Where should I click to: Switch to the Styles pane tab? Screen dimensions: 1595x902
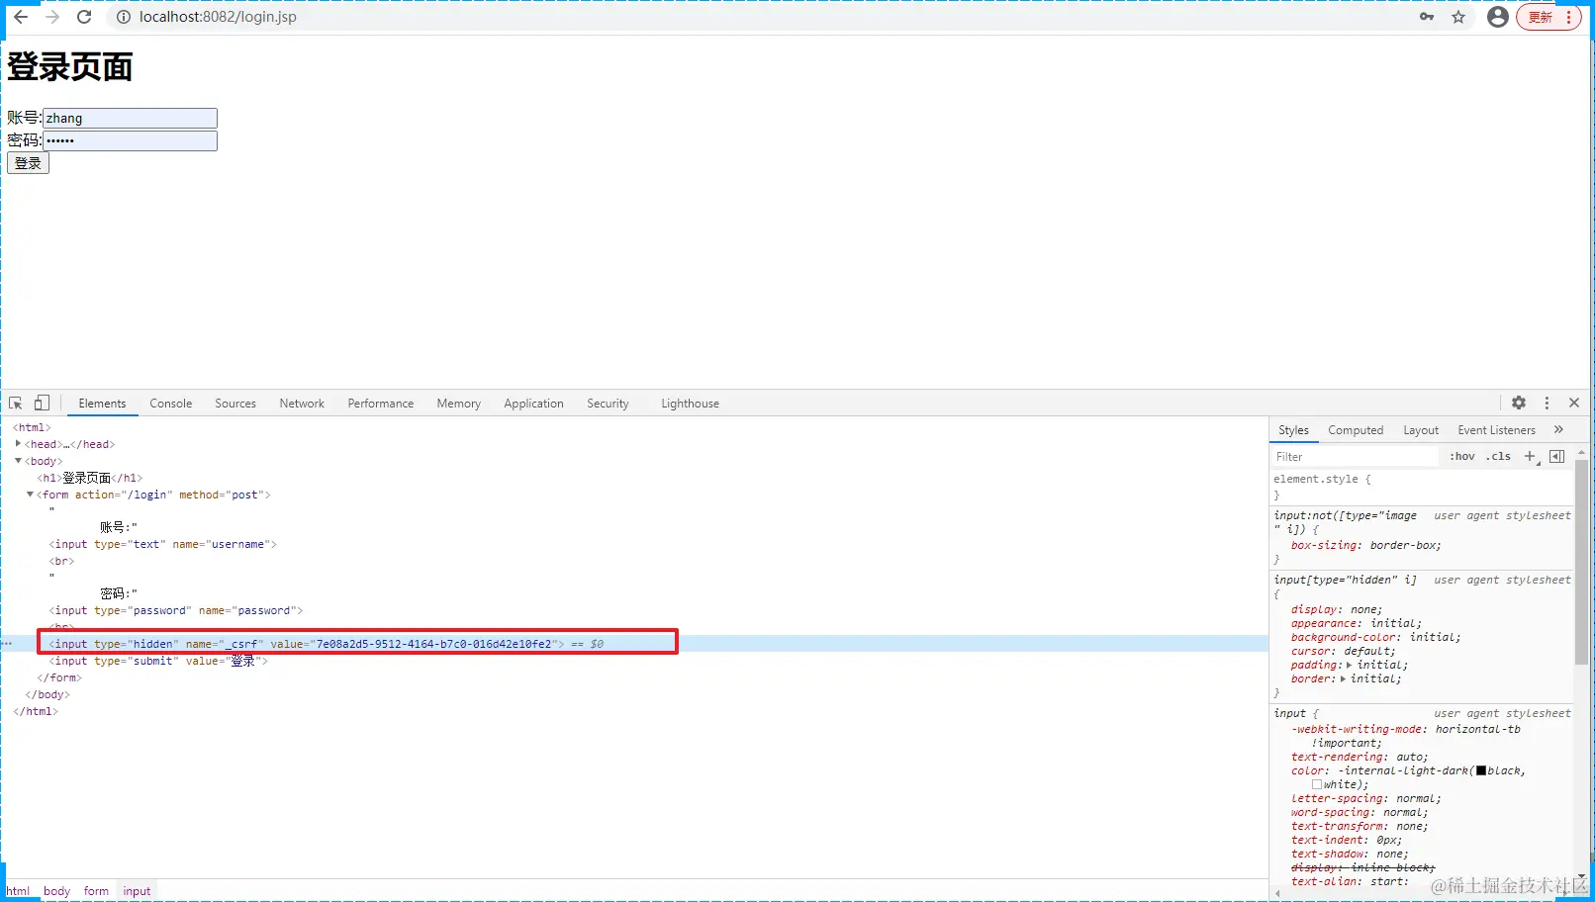1293,430
